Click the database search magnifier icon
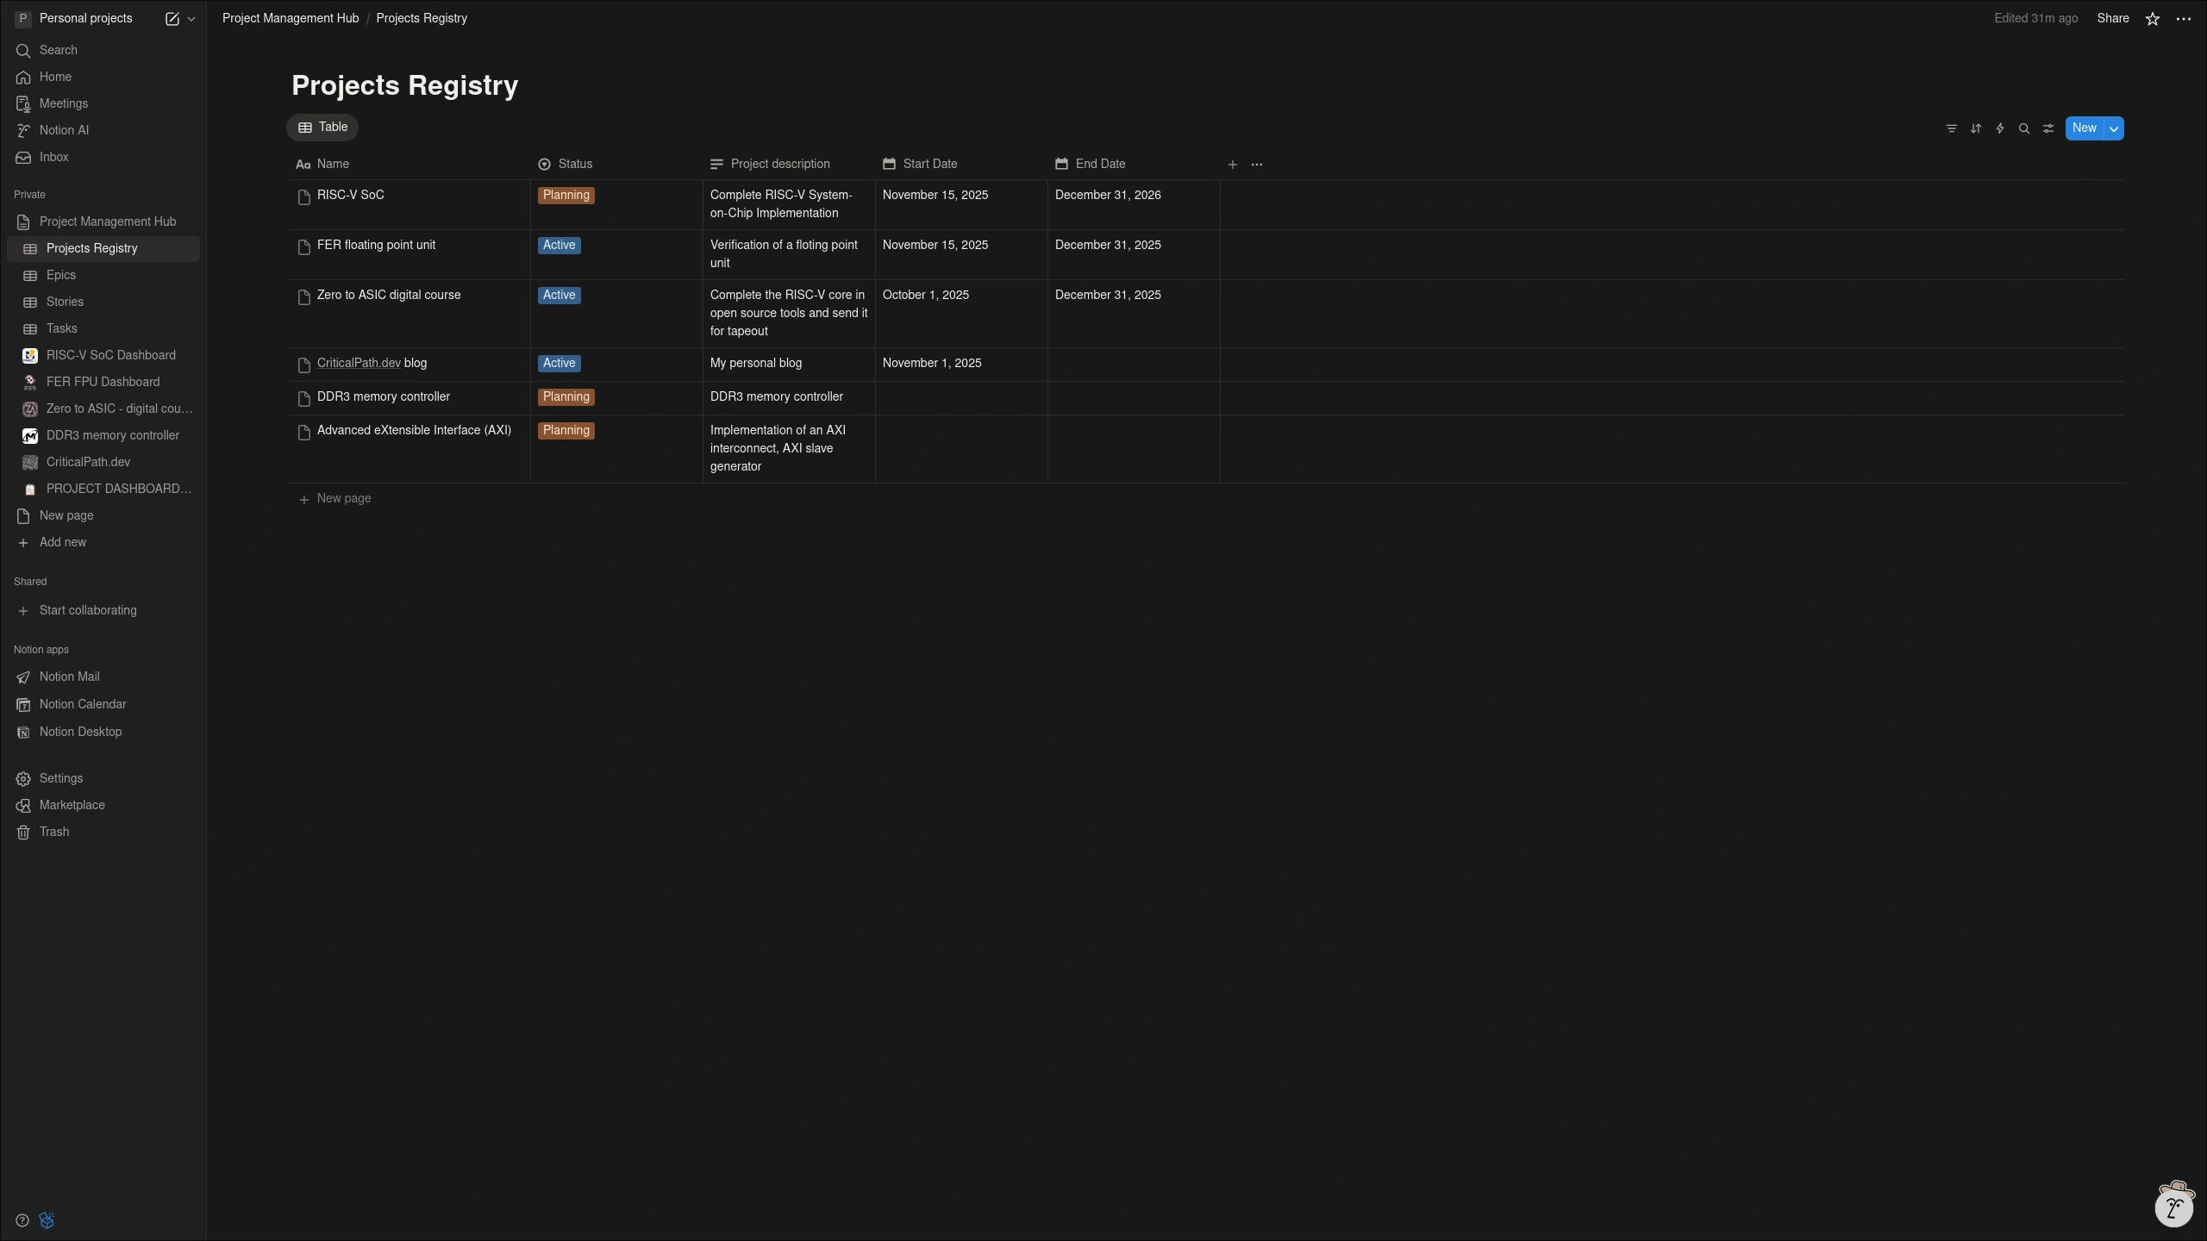 point(2023,128)
